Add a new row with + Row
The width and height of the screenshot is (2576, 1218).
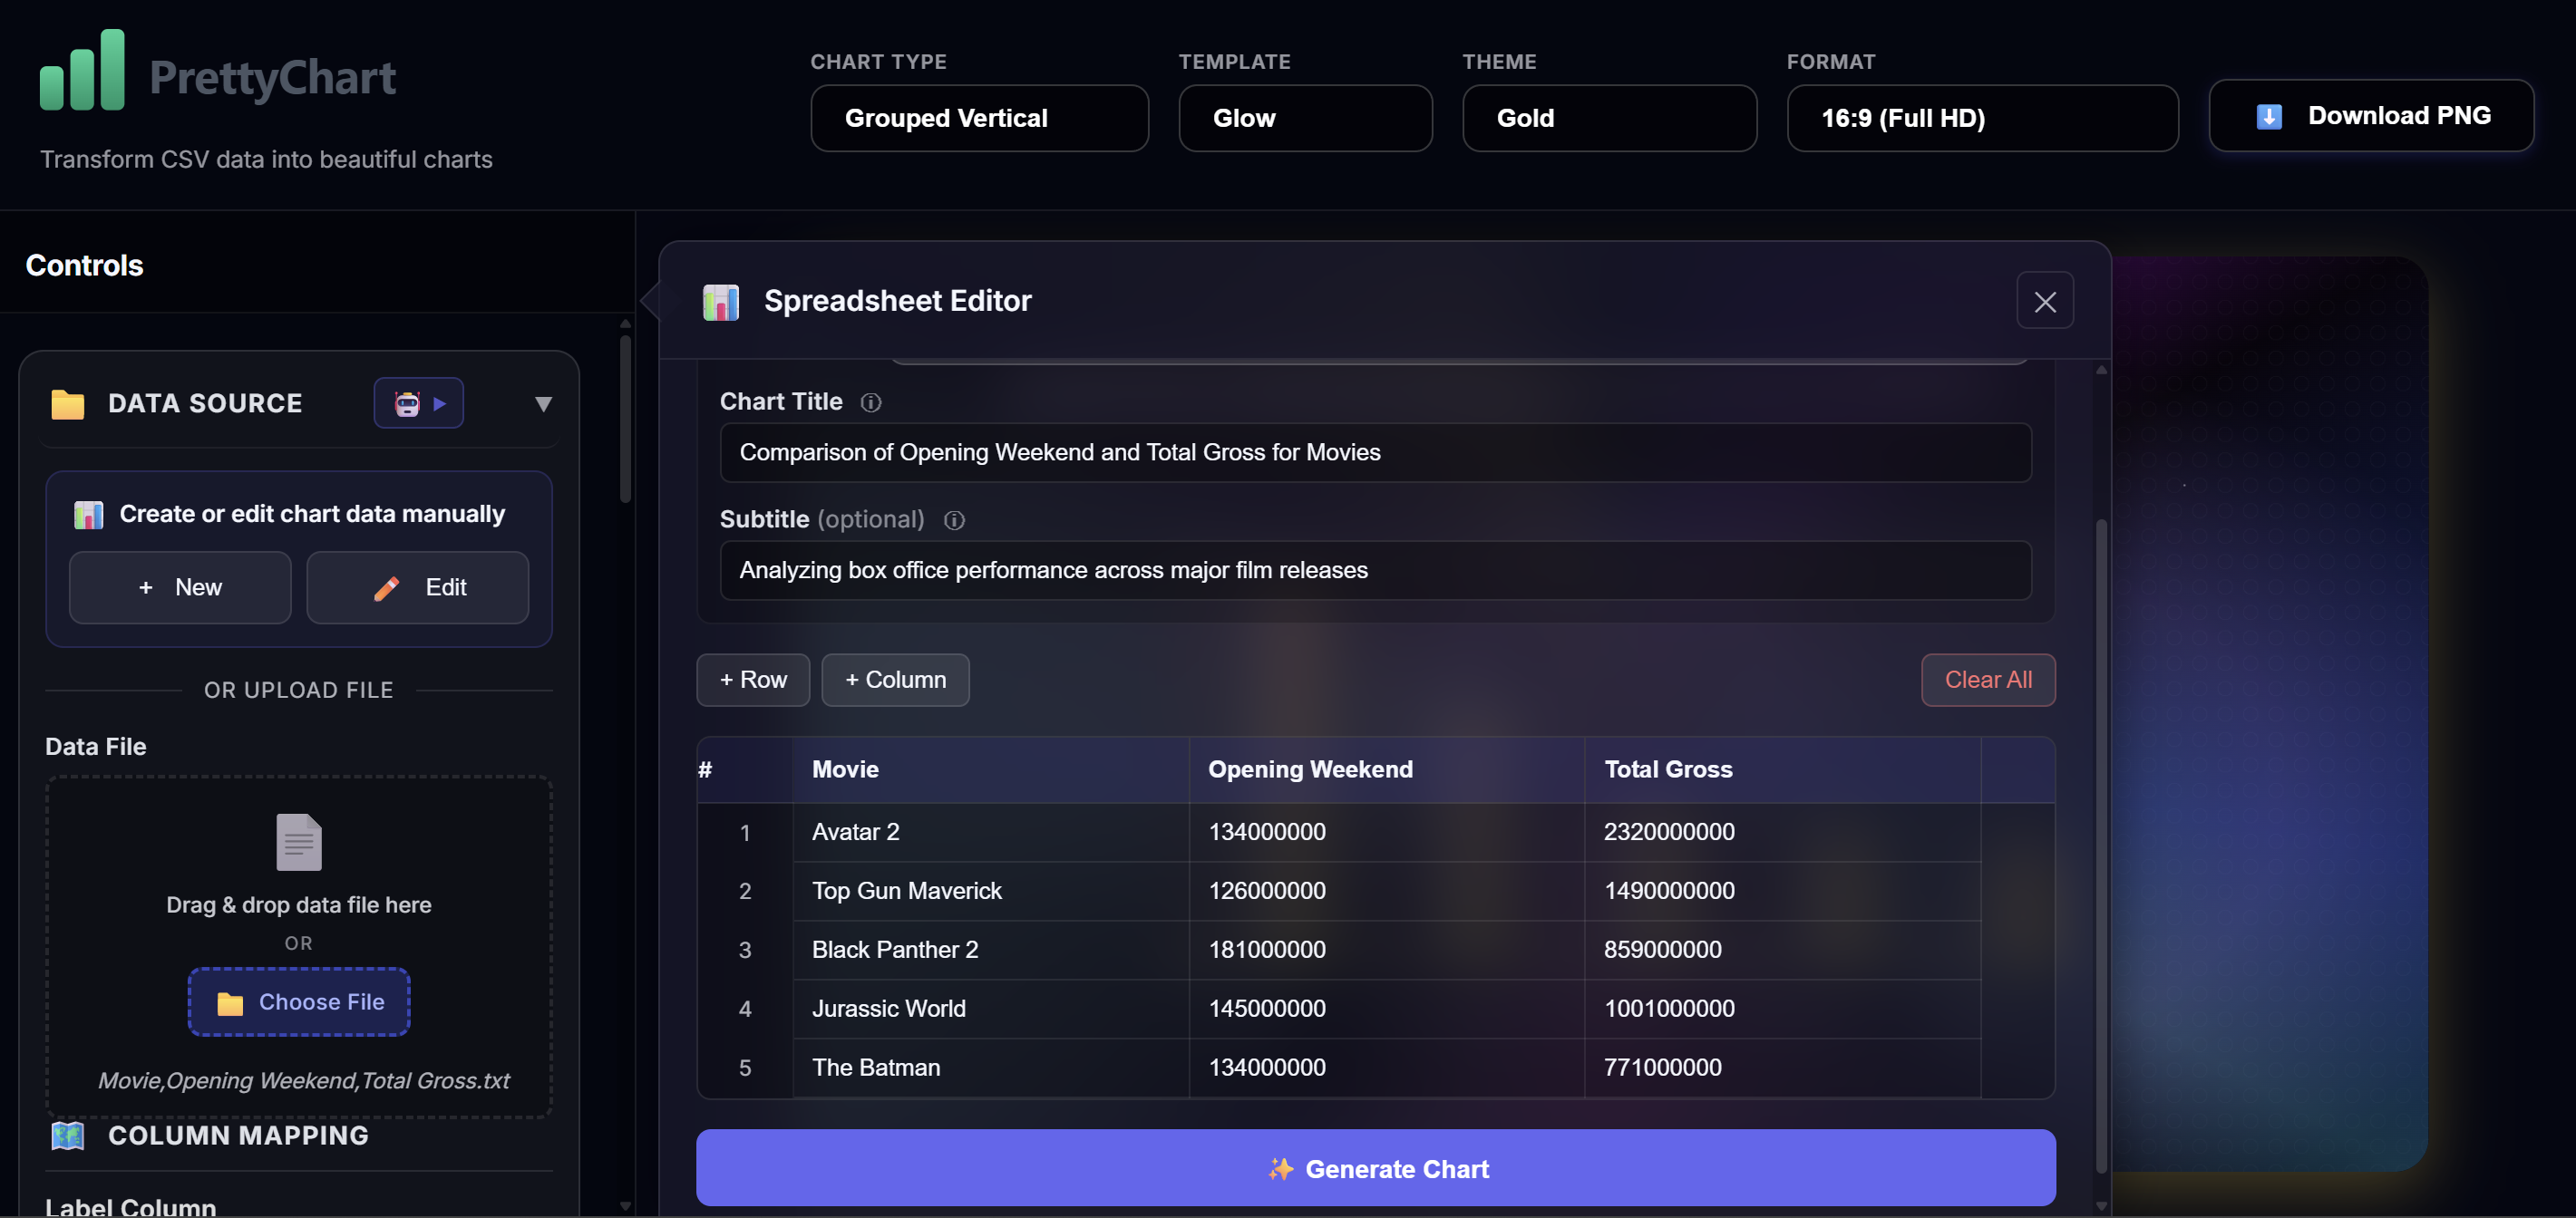pos(752,680)
